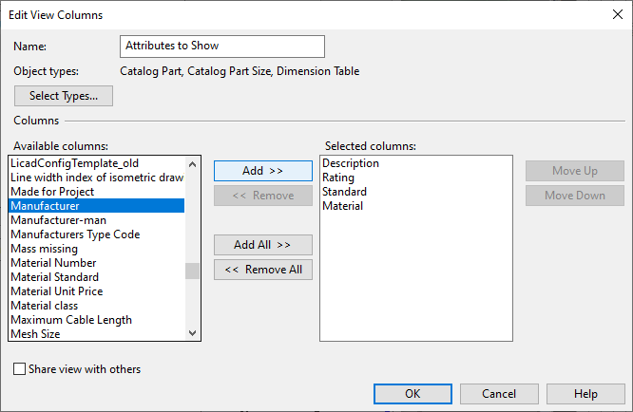633x412 pixels.
Task: Cancel the Edit View Columns dialog
Action: [499, 394]
